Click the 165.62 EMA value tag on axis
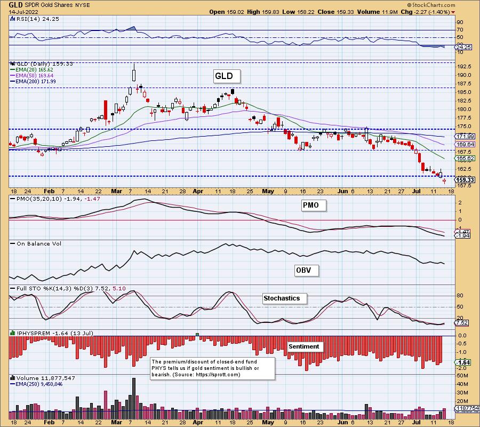 point(465,159)
